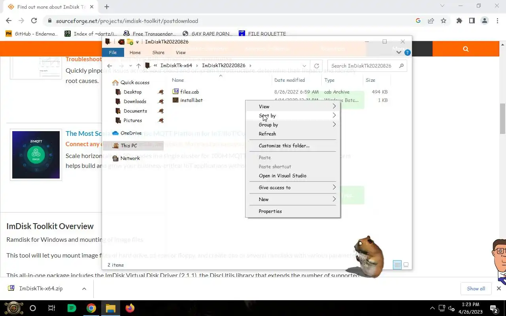Open Properties from the context menu
This screenshot has width=506, height=316.
(293, 211)
